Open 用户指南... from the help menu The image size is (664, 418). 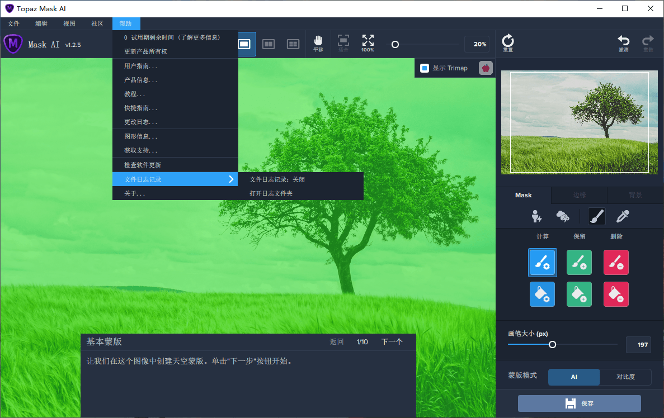[x=175, y=66]
